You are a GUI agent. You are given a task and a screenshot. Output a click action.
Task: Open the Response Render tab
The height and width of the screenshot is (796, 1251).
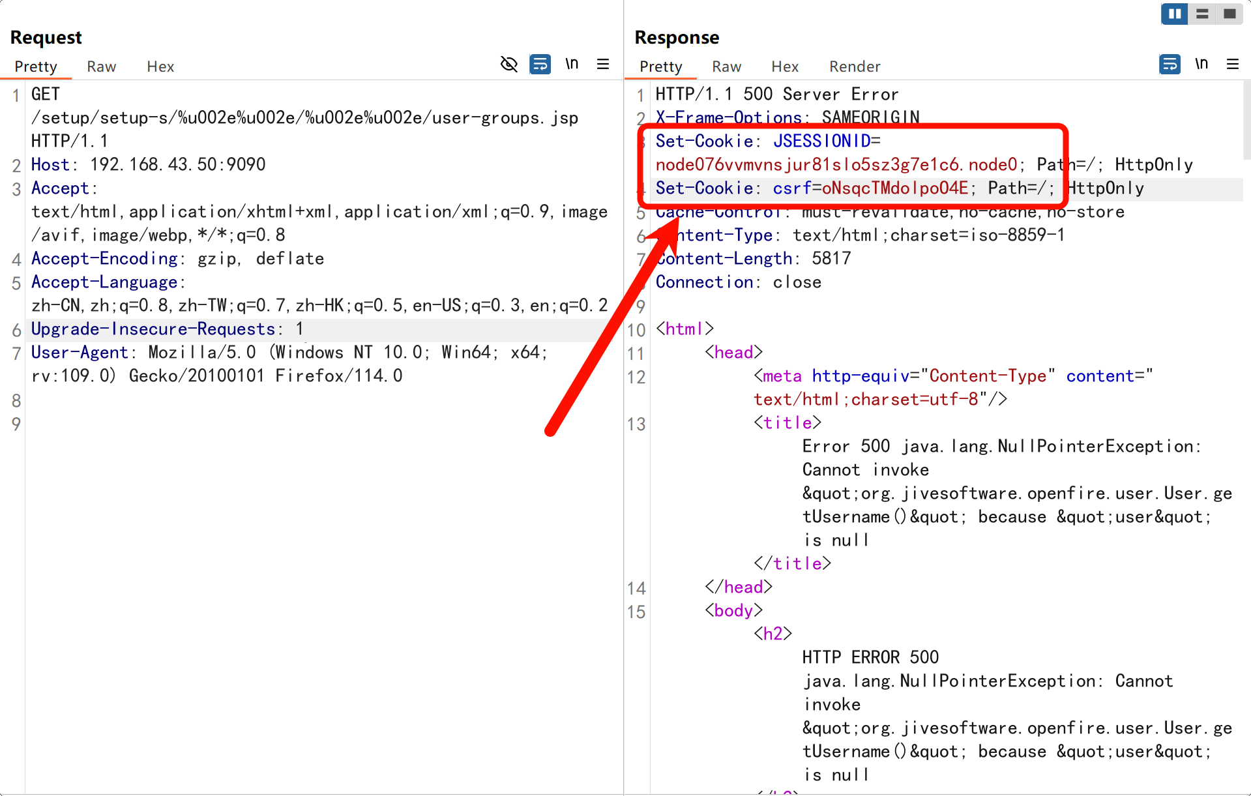click(x=854, y=66)
